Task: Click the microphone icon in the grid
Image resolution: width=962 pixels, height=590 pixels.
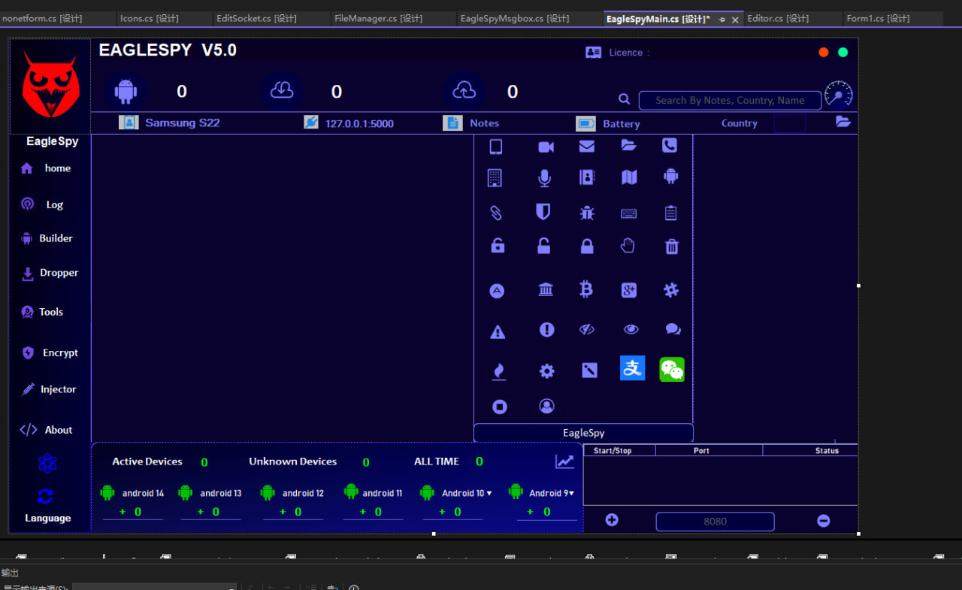Action: tap(544, 178)
